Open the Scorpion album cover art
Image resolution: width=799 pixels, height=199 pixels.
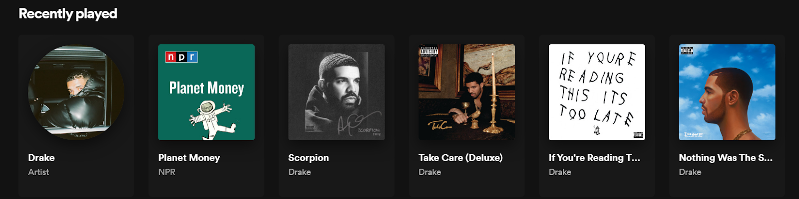(337, 93)
